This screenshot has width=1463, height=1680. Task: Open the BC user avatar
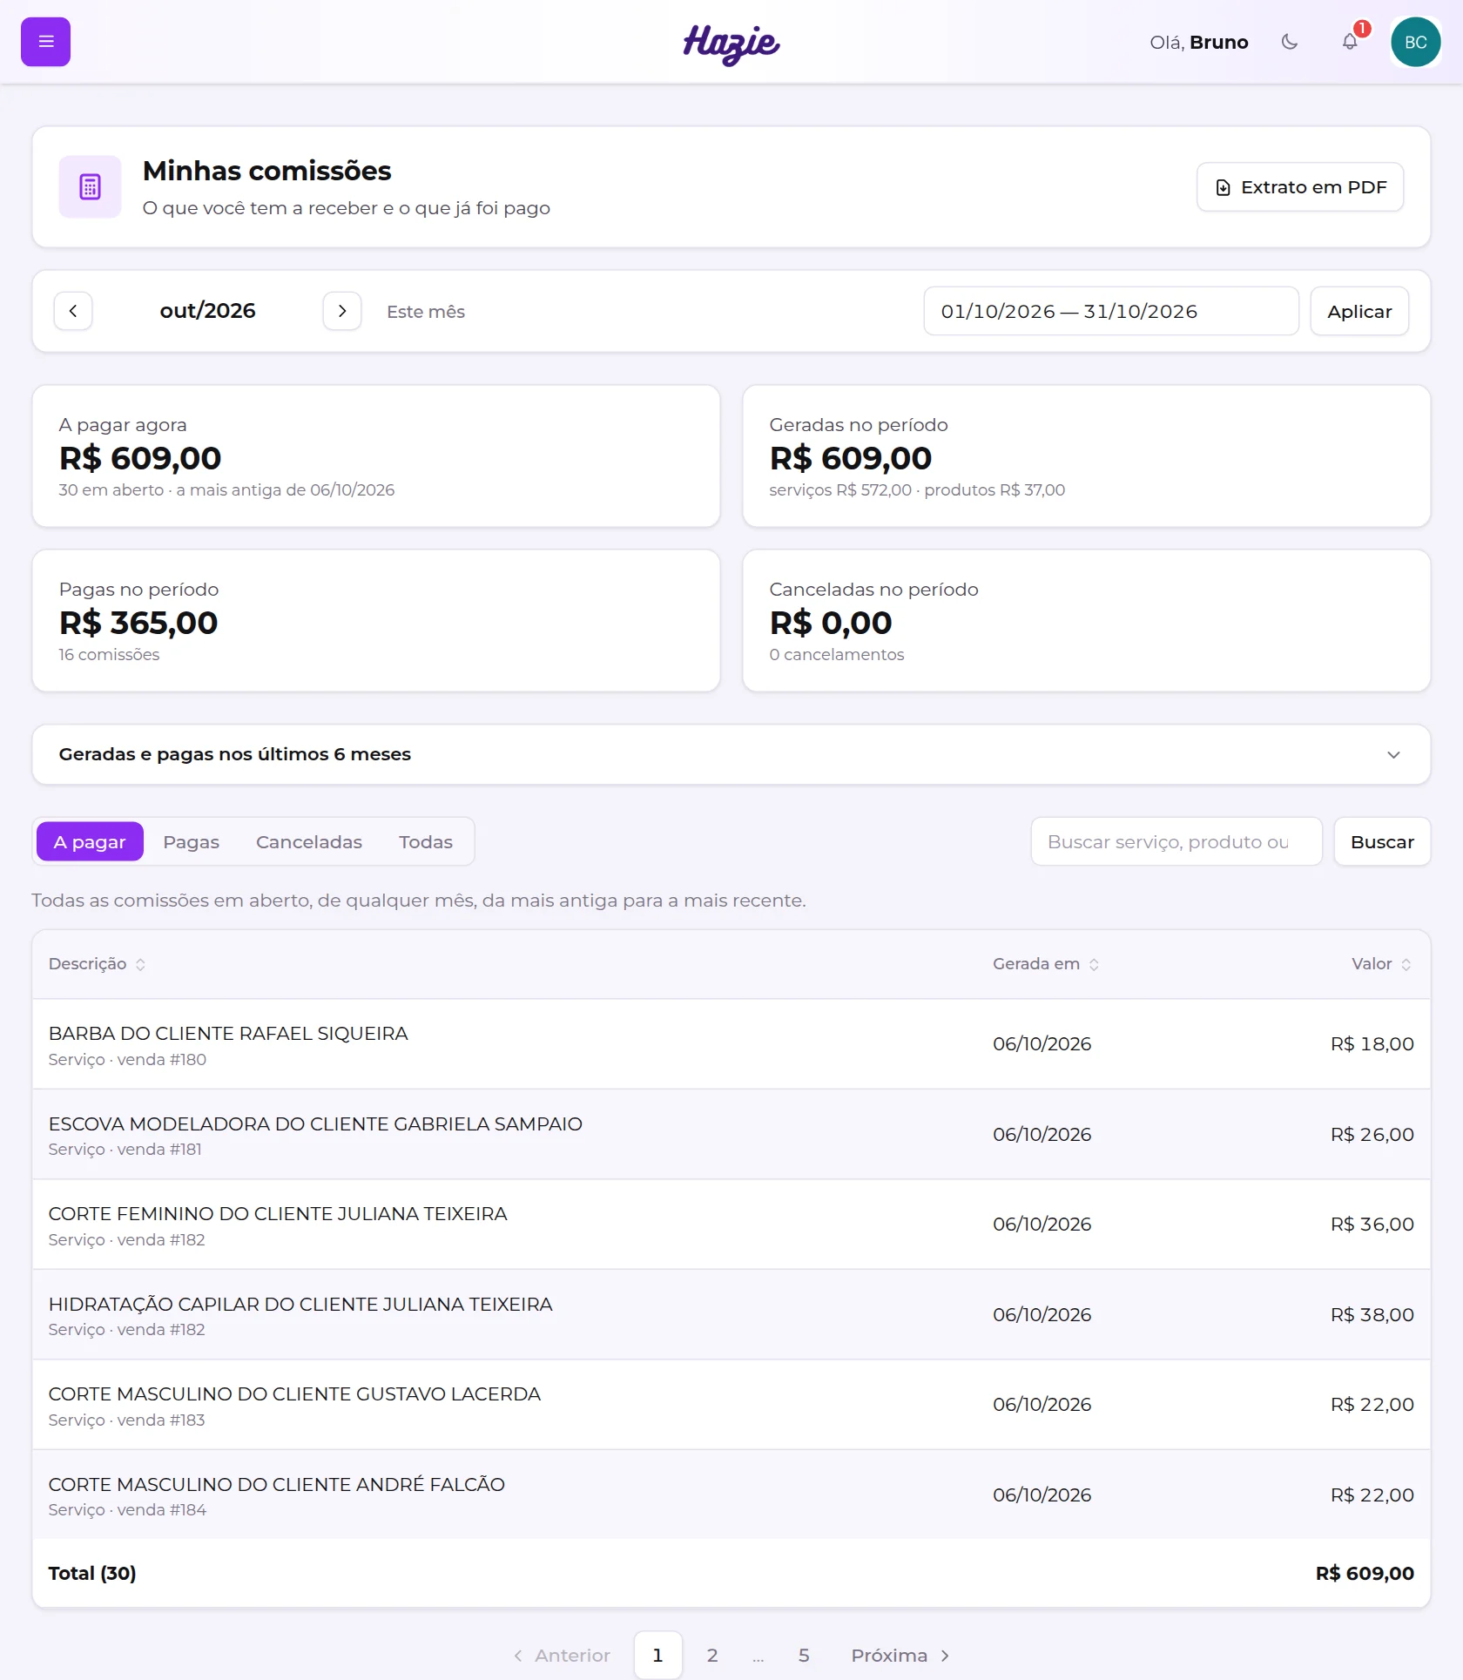coord(1415,42)
